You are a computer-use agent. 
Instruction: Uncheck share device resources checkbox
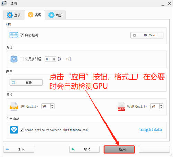tap(22, 130)
